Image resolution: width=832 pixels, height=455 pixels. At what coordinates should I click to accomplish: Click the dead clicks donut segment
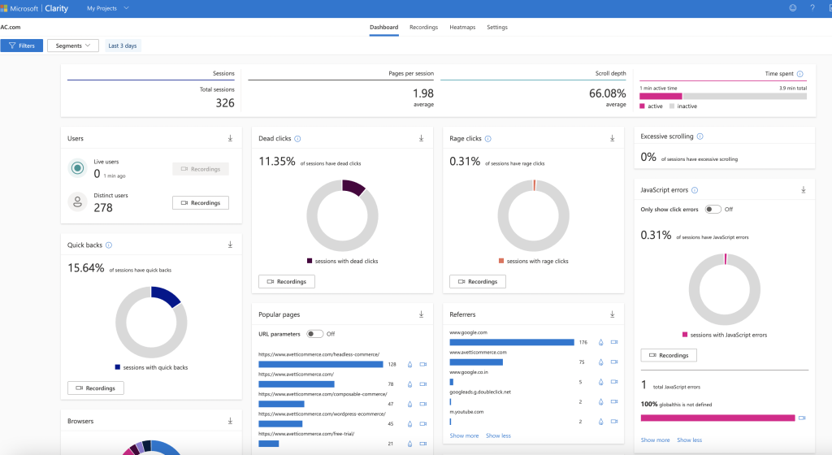coord(353,187)
